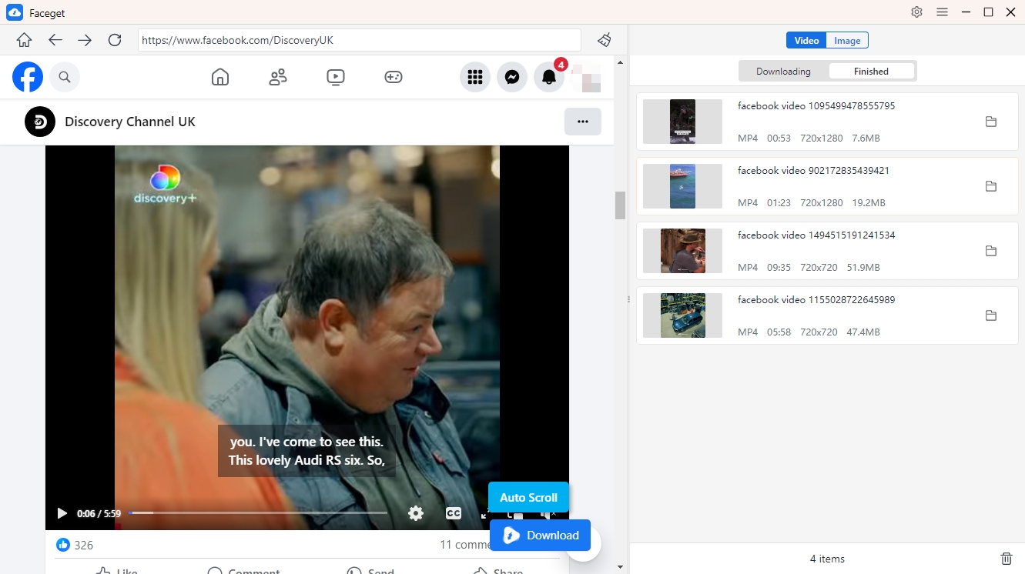Click thumbnail of video 902172835439421

[682, 186]
